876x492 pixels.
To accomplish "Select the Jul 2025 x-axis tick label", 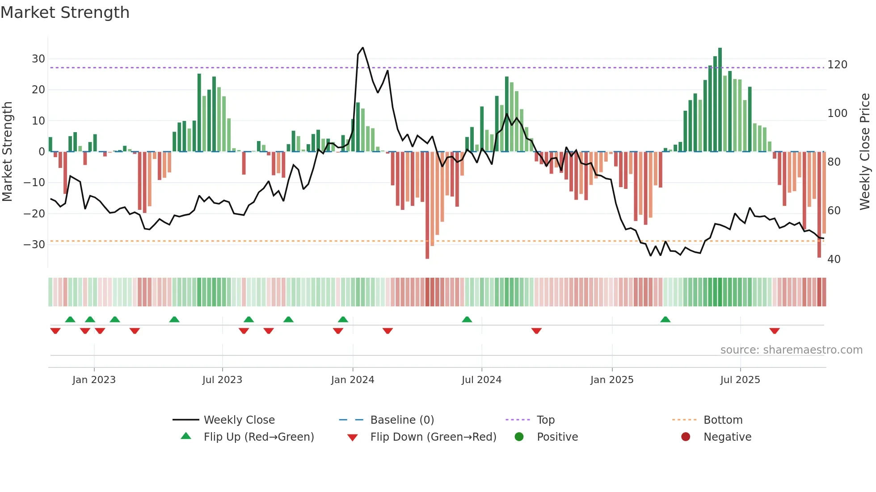I will [740, 379].
